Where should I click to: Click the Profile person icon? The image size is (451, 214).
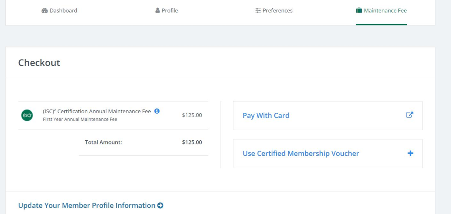[x=157, y=10]
